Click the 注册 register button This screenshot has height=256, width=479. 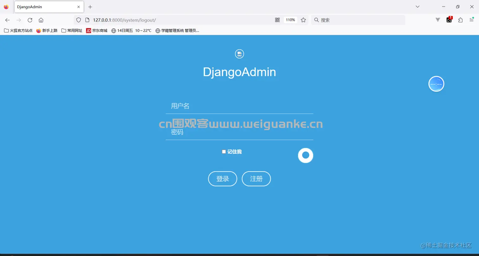[256, 179]
